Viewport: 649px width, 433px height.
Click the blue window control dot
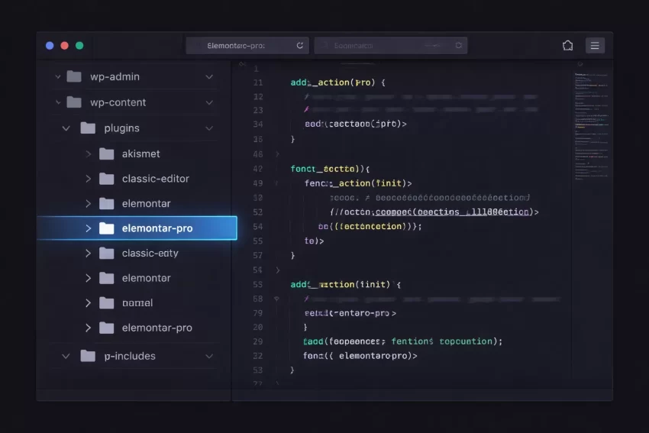[50, 46]
